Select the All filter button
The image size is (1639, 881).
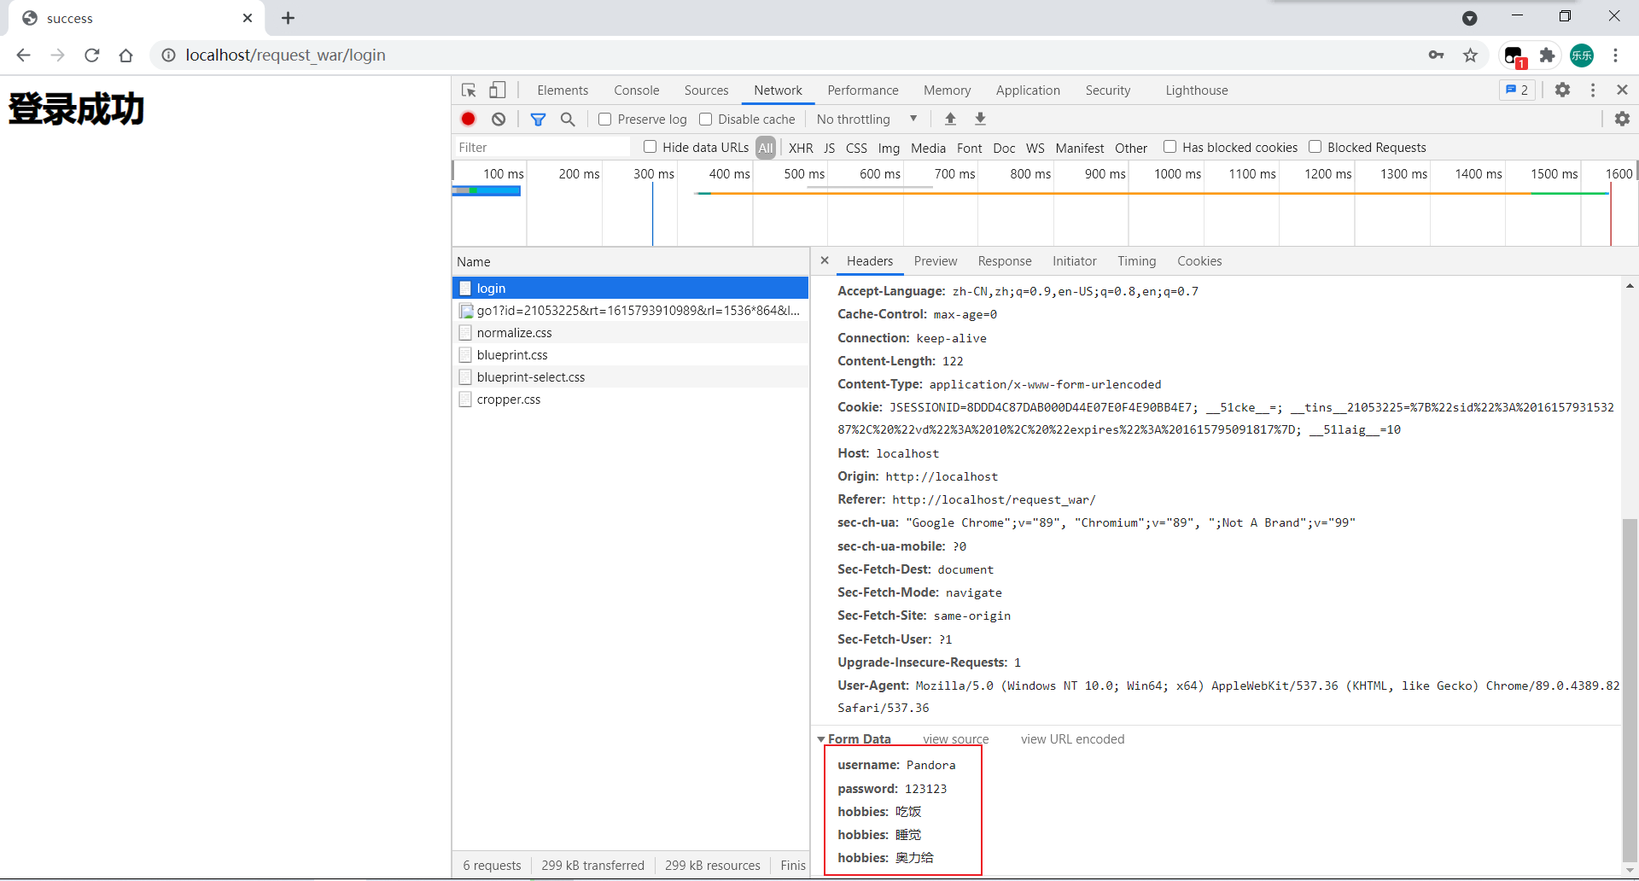(x=766, y=148)
